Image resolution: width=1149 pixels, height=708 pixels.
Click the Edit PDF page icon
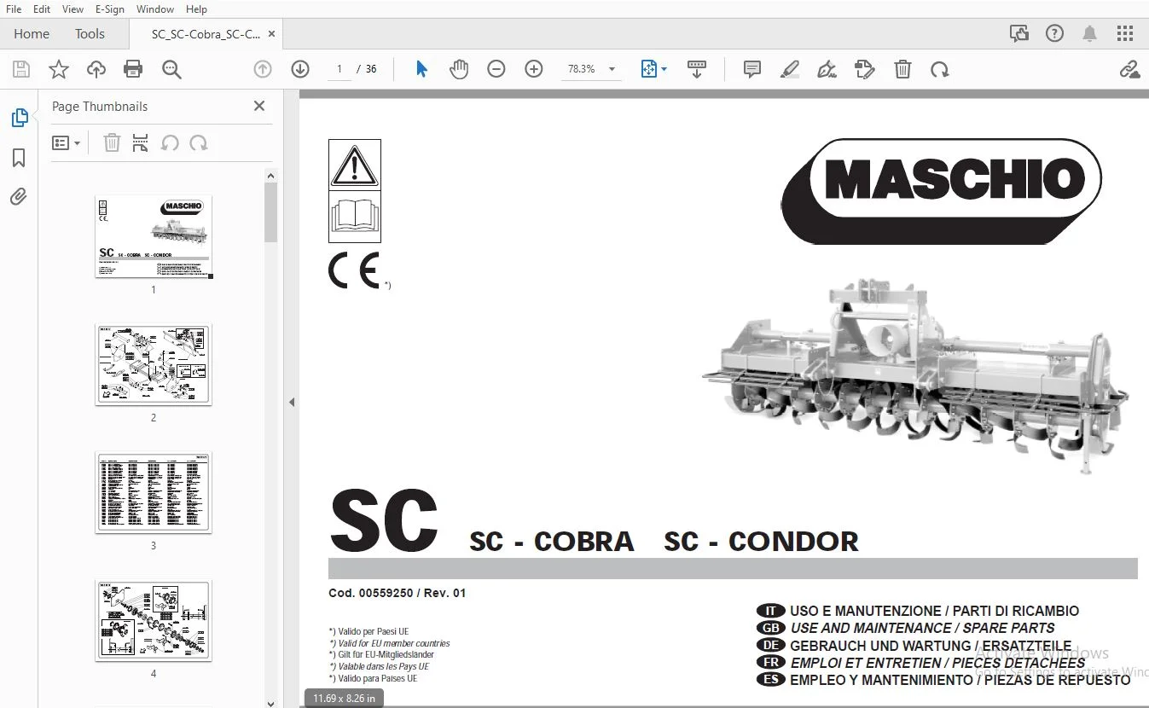(x=865, y=69)
